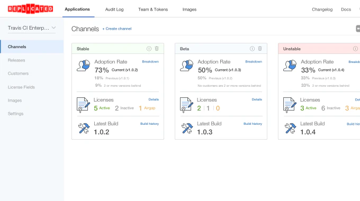Click the Unstable 33% Current (v1.0.4) value

pyautogui.click(x=323, y=70)
